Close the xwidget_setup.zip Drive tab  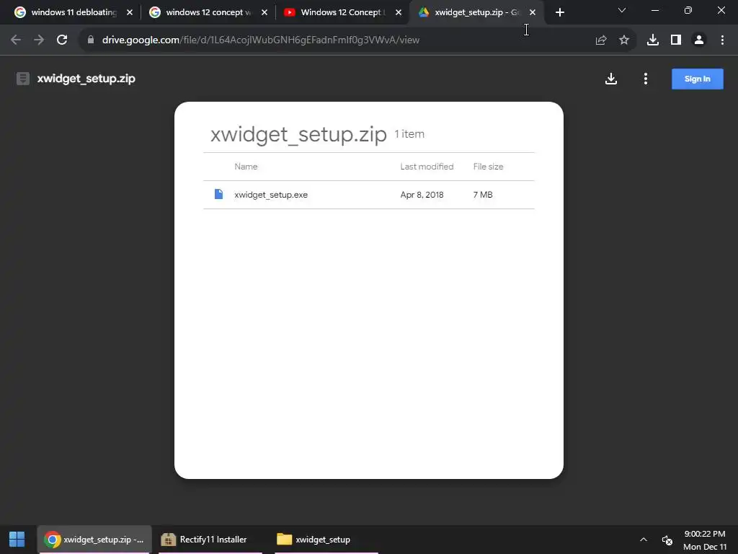(x=533, y=12)
